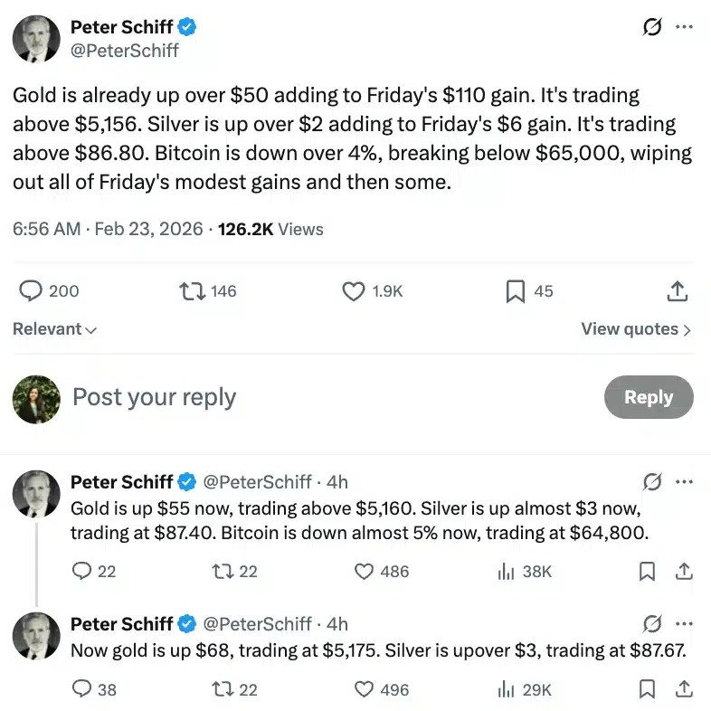Image resolution: width=711 pixels, height=711 pixels.
Task: Open View quotes link
Action: point(636,329)
